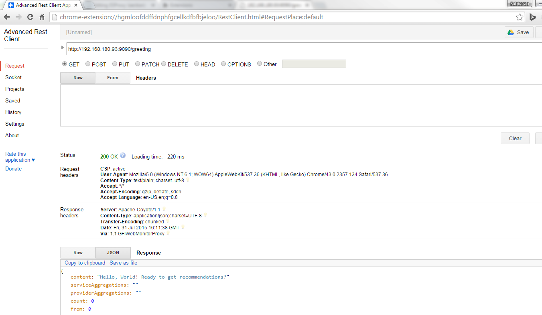The width and height of the screenshot is (542, 315).
Task: Collapse the JSON root brace in response
Action: point(62,271)
